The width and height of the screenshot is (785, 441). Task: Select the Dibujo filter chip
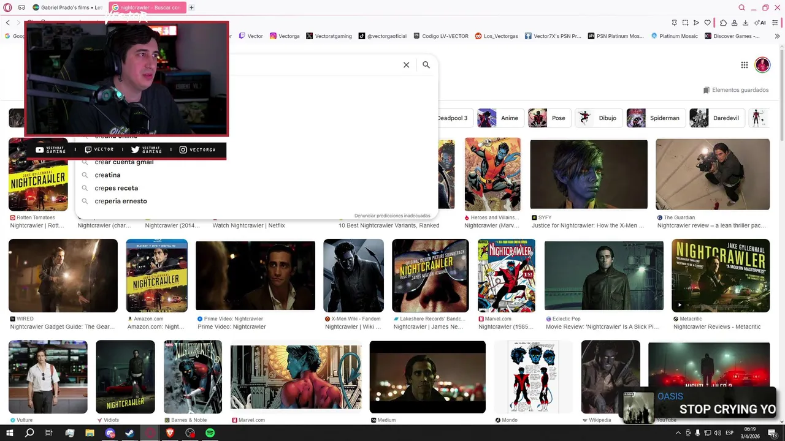click(x=599, y=118)
